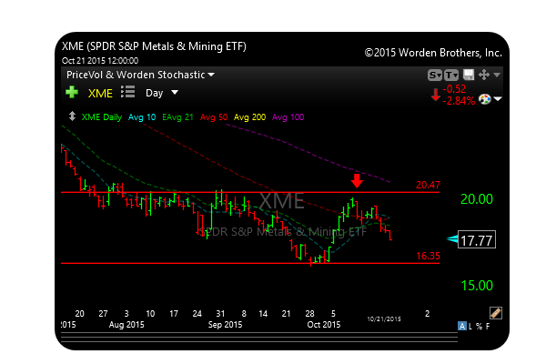Click the 20.47 resistance line label
The height and width of the screenshot is (364, 546).
pyautogui.click(x=428, y=185)
